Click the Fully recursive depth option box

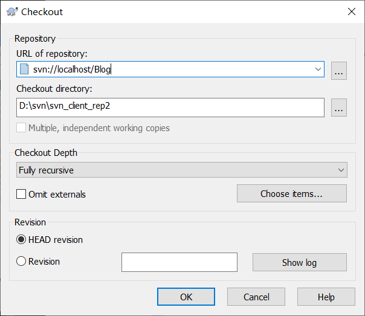coord(181,170)
